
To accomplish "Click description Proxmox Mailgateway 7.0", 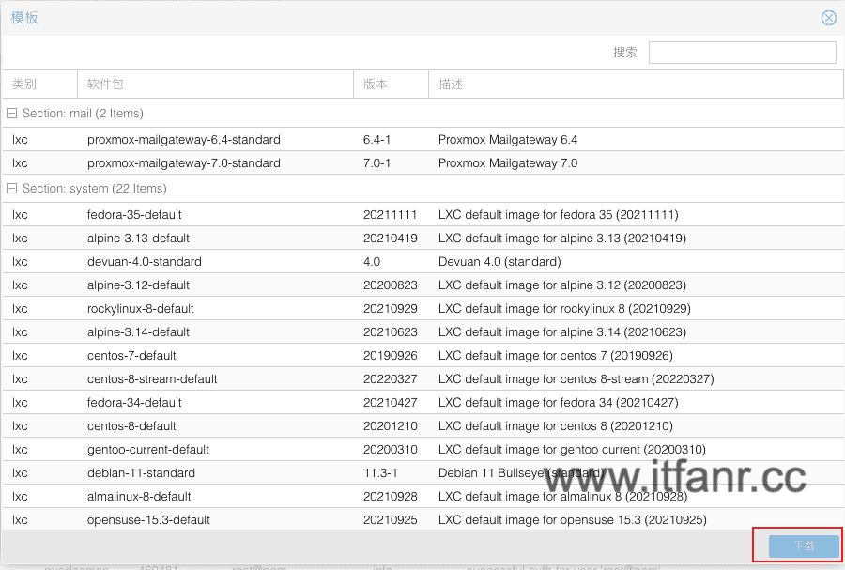I will (508, 162).
